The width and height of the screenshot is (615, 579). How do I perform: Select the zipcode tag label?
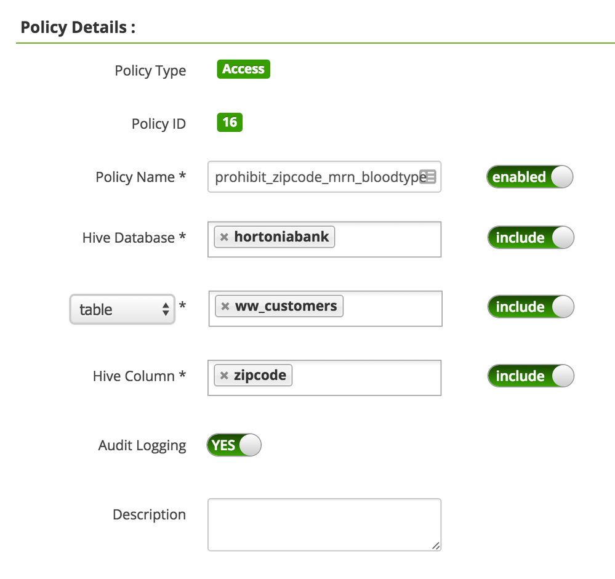point(260,375)
